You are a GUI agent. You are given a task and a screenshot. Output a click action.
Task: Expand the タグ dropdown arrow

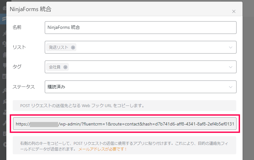click(231, 67)
